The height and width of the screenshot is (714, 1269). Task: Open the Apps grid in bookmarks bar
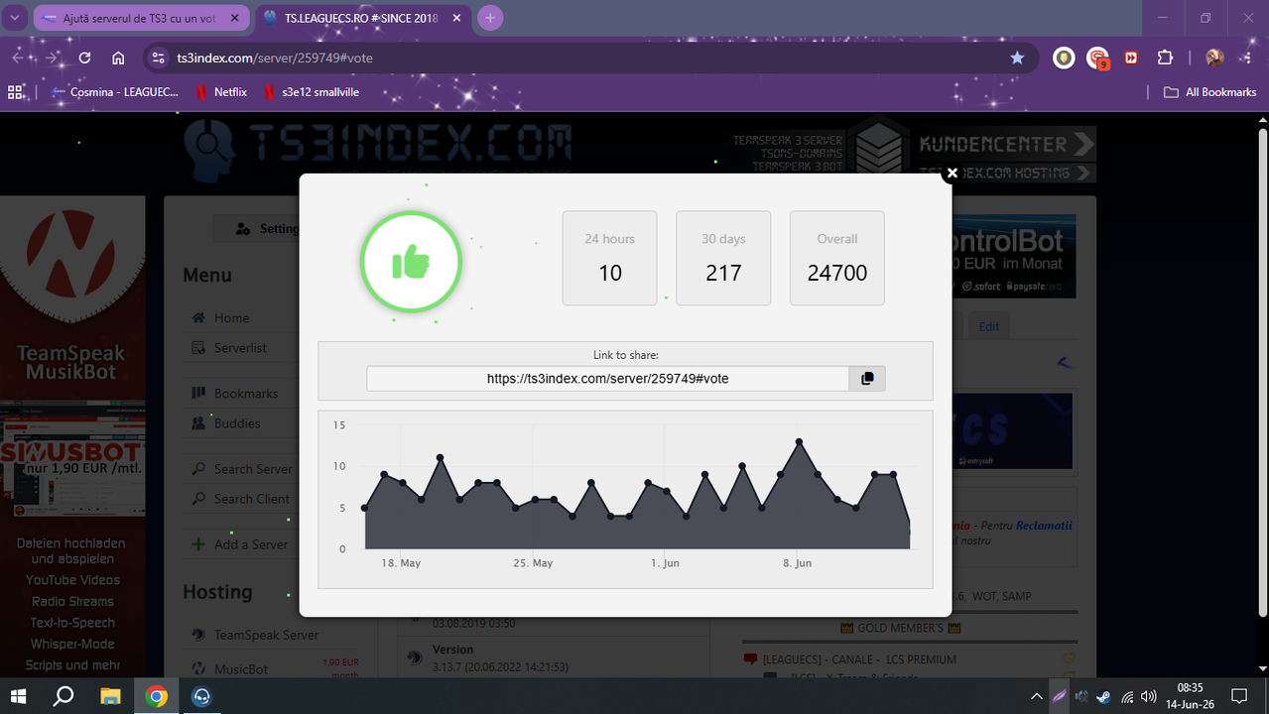tap(15, 92)
